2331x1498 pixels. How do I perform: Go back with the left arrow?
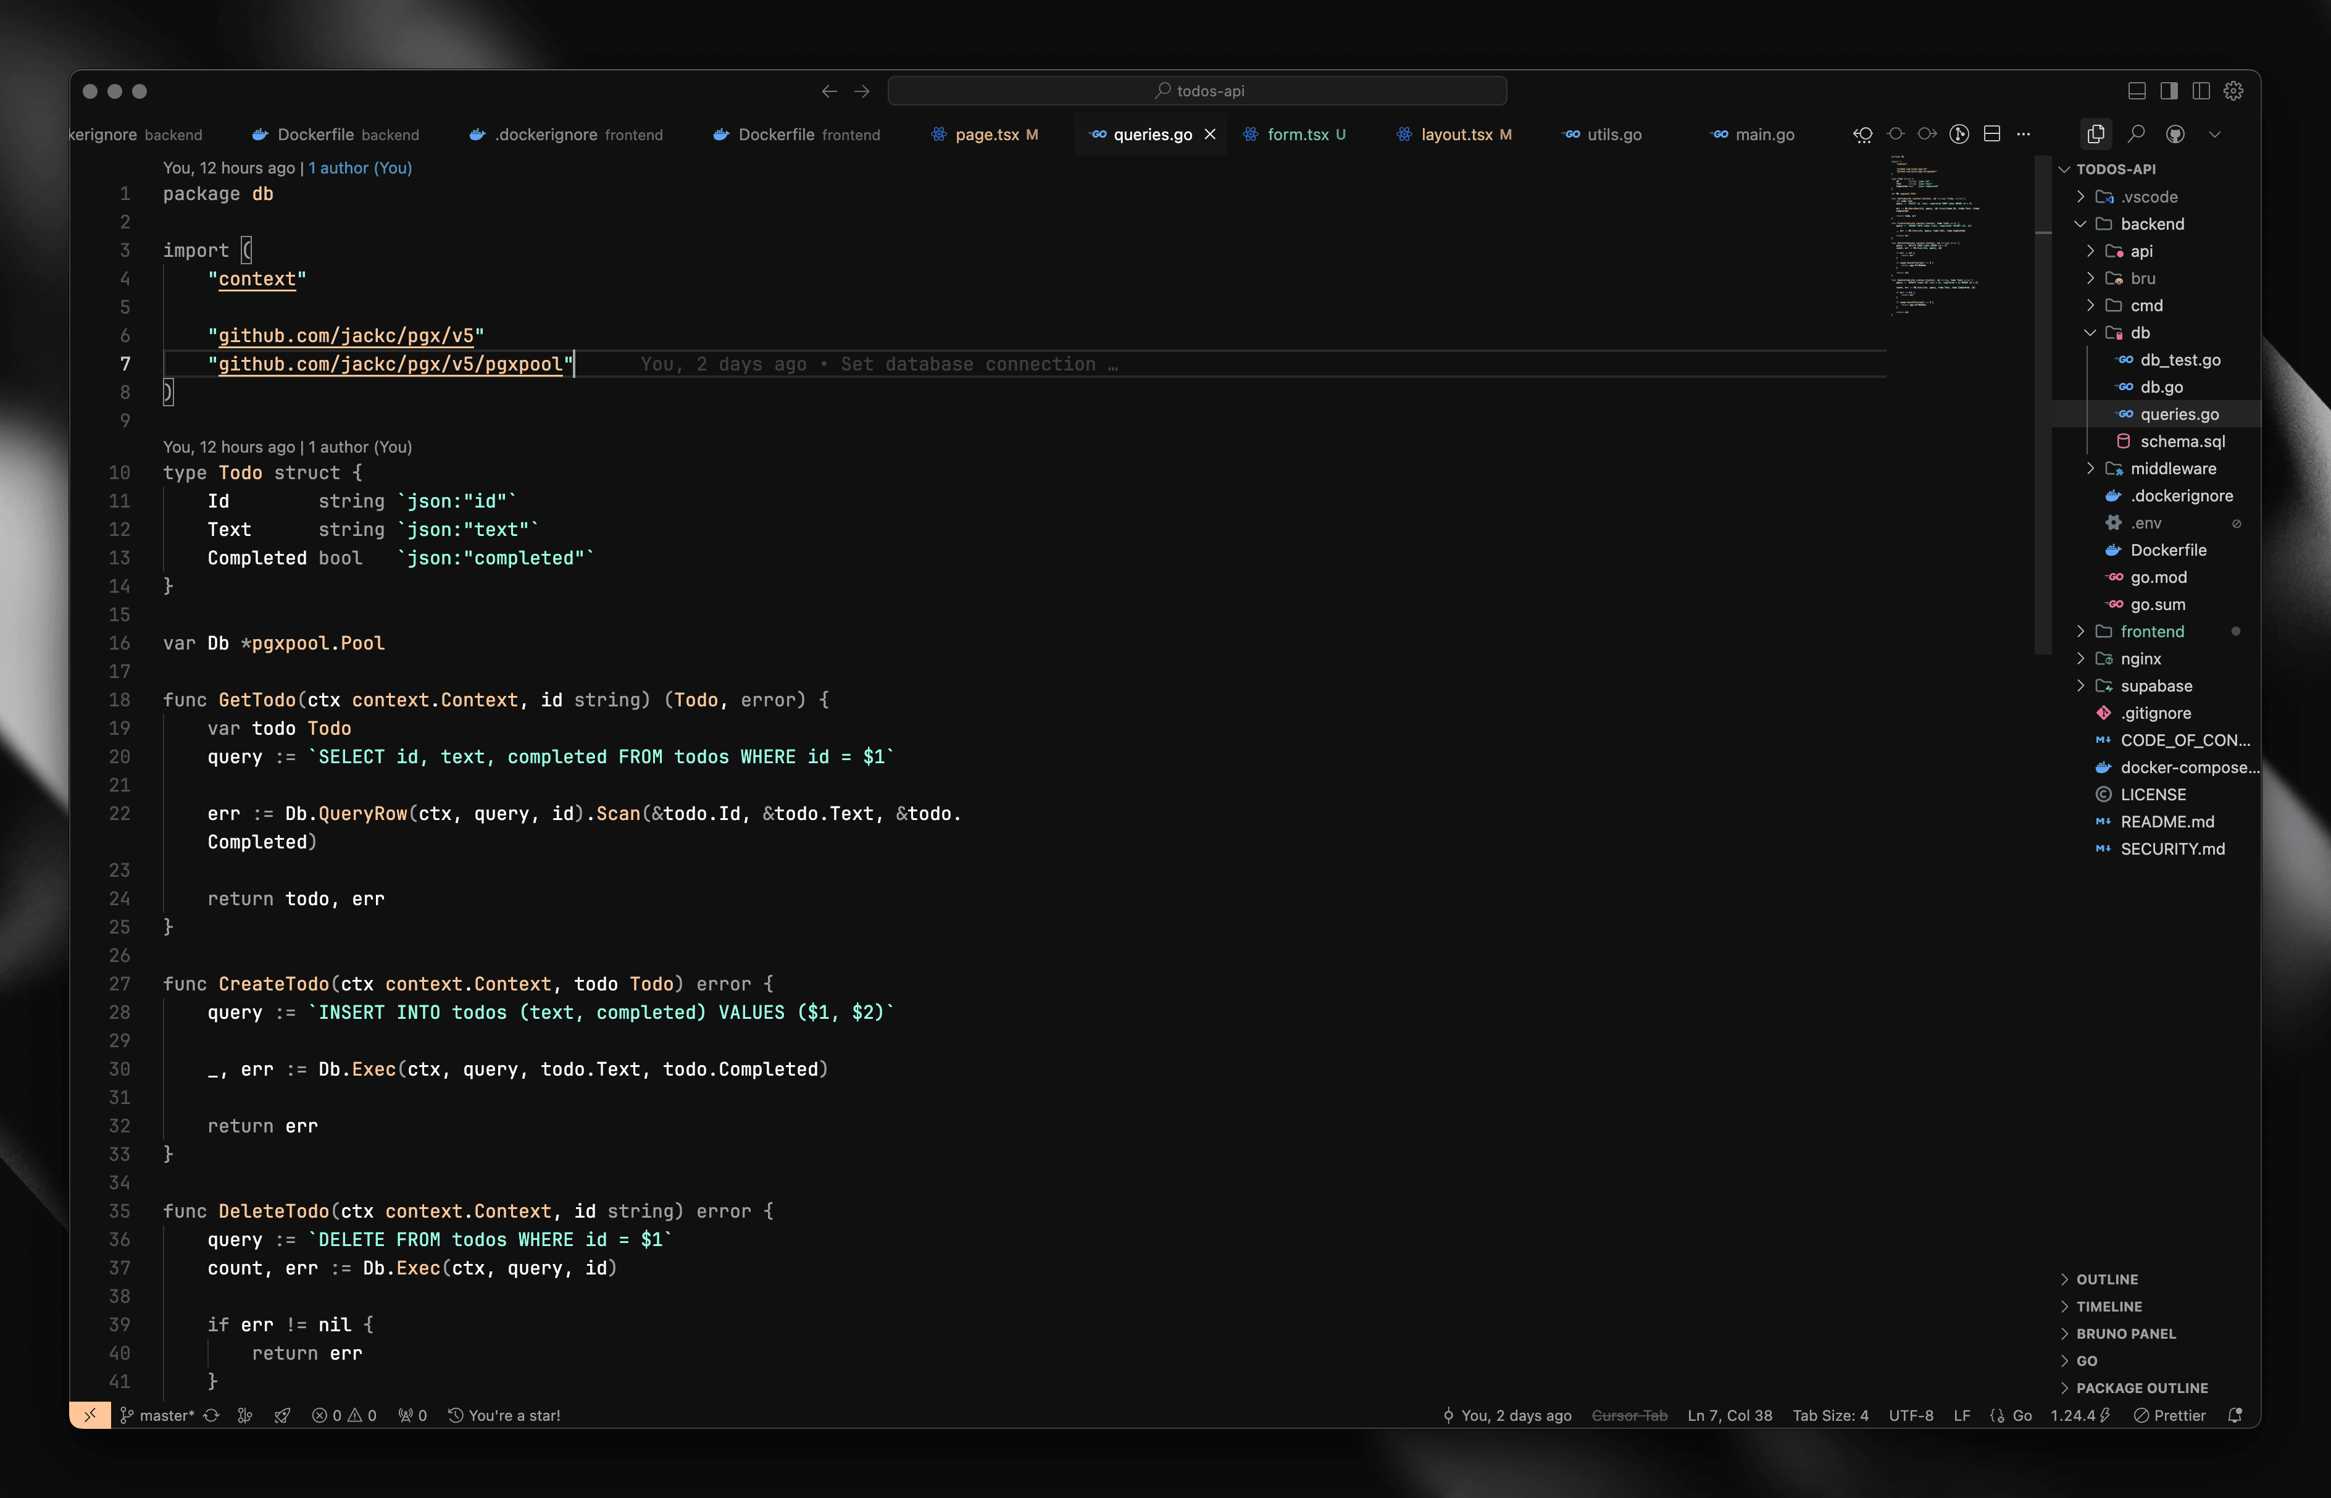point(830,91)
